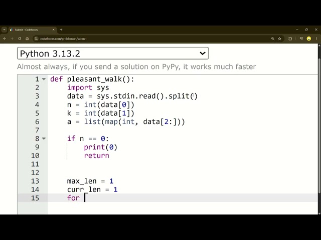
Task: Open the Python 3.13.2 language dropdown
Action: coord(113,53)
